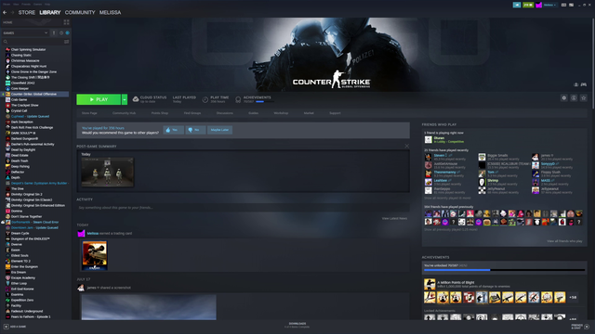Open the STORE tab
The height and width of the screenshot is (334, 595).
click(x=27, y=12)
